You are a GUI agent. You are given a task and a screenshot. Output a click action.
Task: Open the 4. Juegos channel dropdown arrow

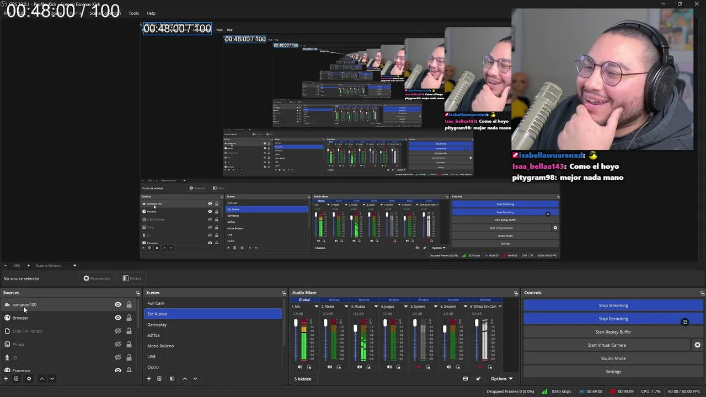(406, 307)
